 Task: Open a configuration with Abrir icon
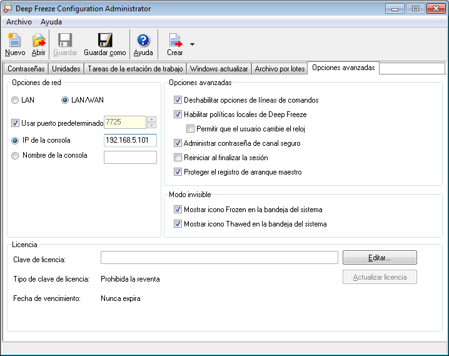(x=38, y=40)
